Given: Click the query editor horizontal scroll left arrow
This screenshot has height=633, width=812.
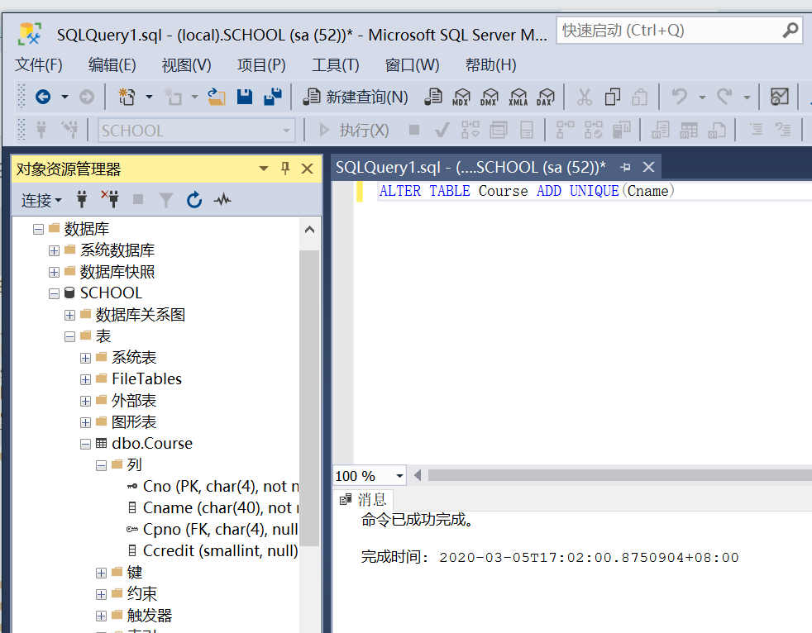Looking at the screenshot, I should click(x=418, y=475).
